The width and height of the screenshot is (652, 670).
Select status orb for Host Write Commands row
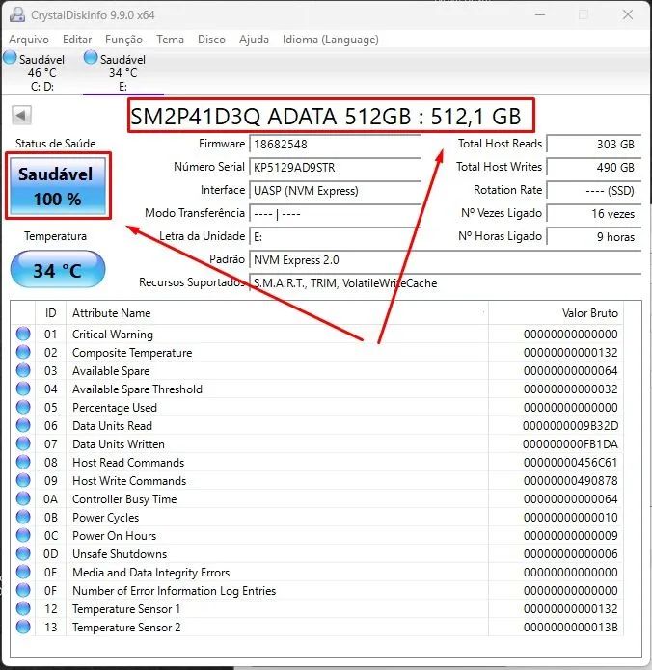23,480
